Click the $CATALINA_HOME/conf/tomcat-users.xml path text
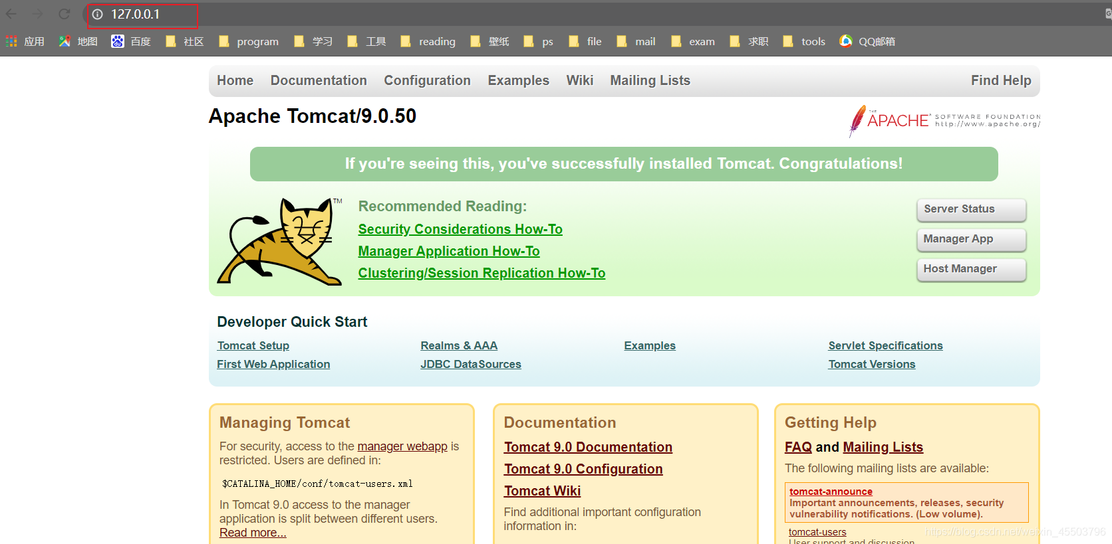 pyautogui.click(x=317, y=484)
